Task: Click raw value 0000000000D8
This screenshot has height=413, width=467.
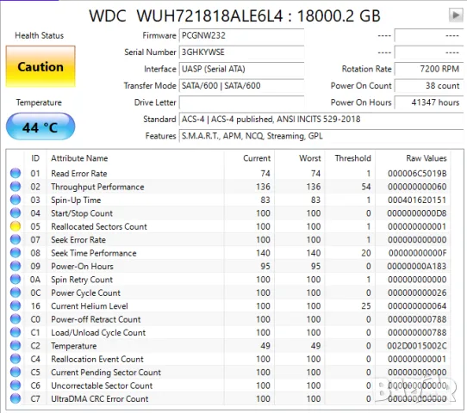Action: click(417, 213)
